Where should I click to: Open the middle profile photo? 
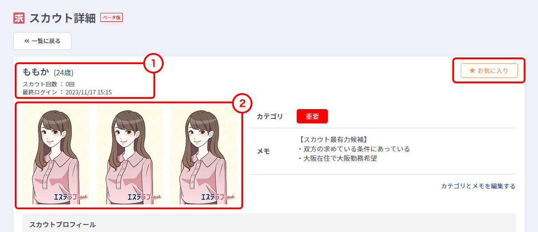coord(130,155)
